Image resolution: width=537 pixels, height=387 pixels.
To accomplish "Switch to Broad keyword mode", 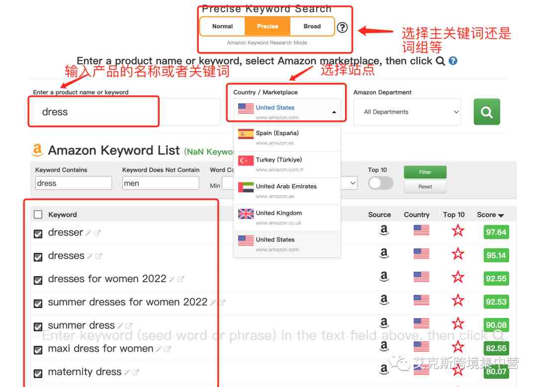I will pyautogui.click(x=312, y=26).
